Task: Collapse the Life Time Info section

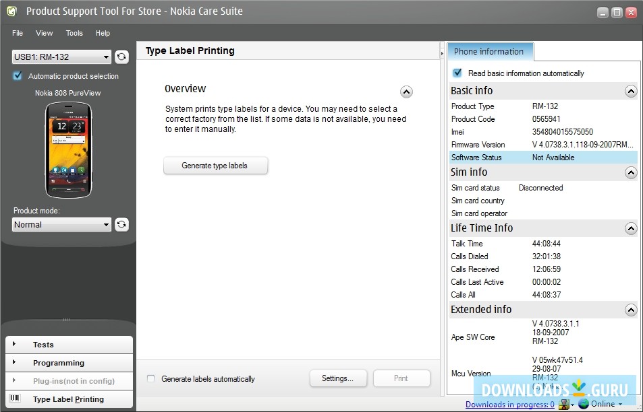Action: point(631,228)
